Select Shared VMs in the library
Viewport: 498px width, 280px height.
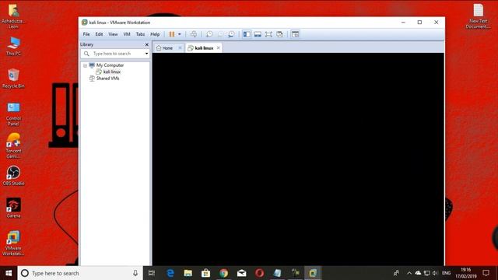pos(107,79)
